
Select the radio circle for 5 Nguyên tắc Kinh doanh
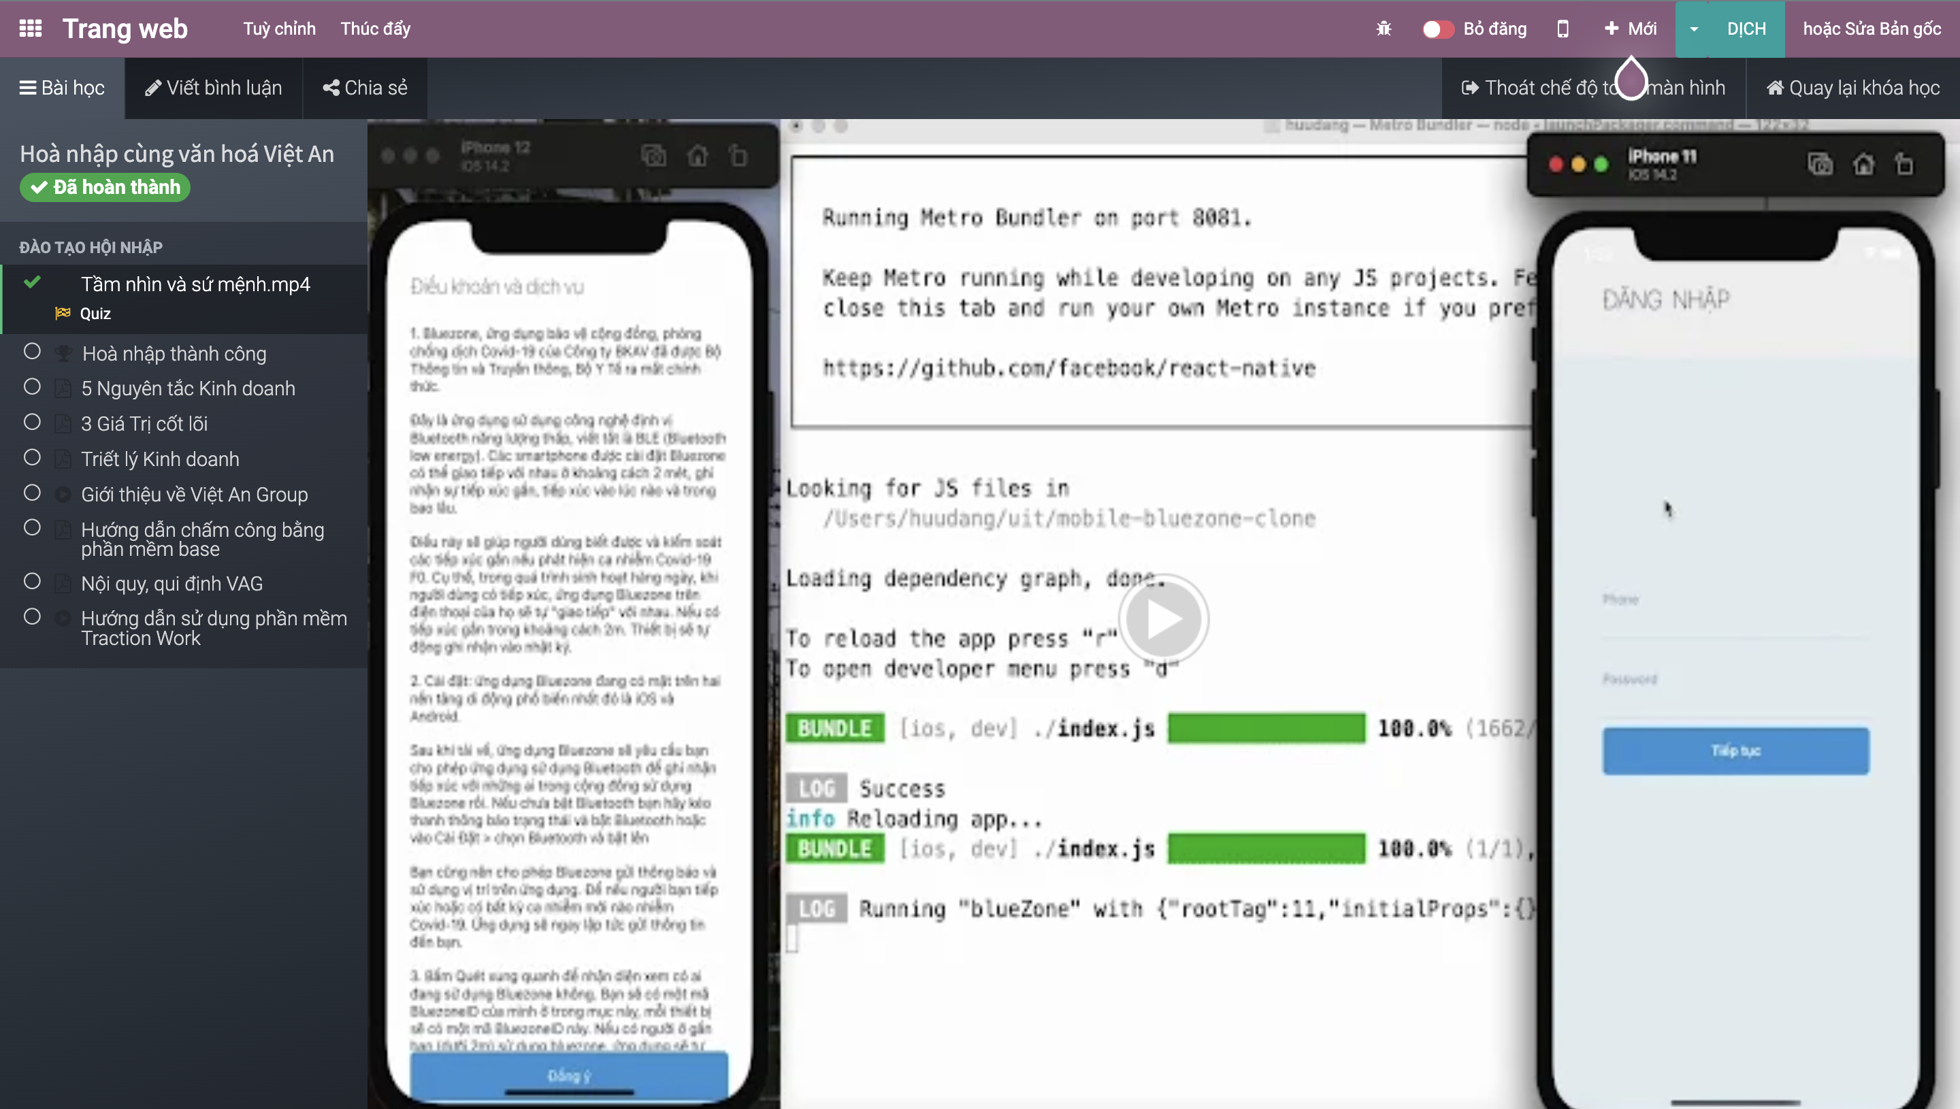tap(32, 387)
